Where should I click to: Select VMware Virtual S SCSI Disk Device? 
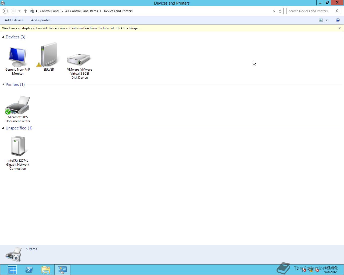[80, 66]
